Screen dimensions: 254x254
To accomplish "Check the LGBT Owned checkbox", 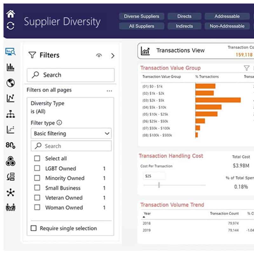I will [37, 168].
